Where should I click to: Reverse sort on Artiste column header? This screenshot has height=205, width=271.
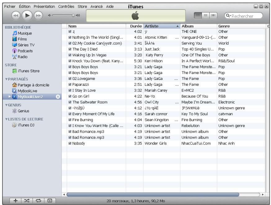click(162, 26)
